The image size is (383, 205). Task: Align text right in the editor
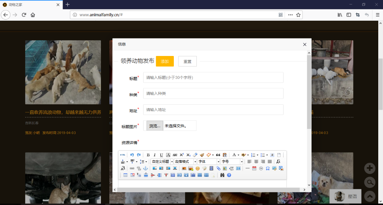(263, 162)
